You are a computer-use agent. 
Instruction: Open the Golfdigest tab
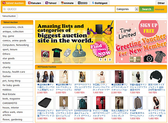point(100,3)
